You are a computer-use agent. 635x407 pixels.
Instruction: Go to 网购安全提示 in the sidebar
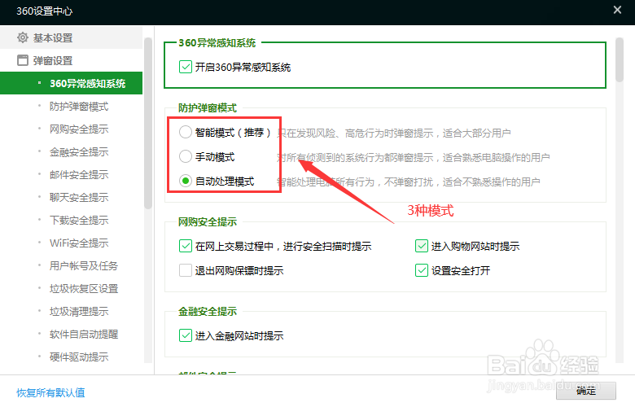(x=79, y=129)
